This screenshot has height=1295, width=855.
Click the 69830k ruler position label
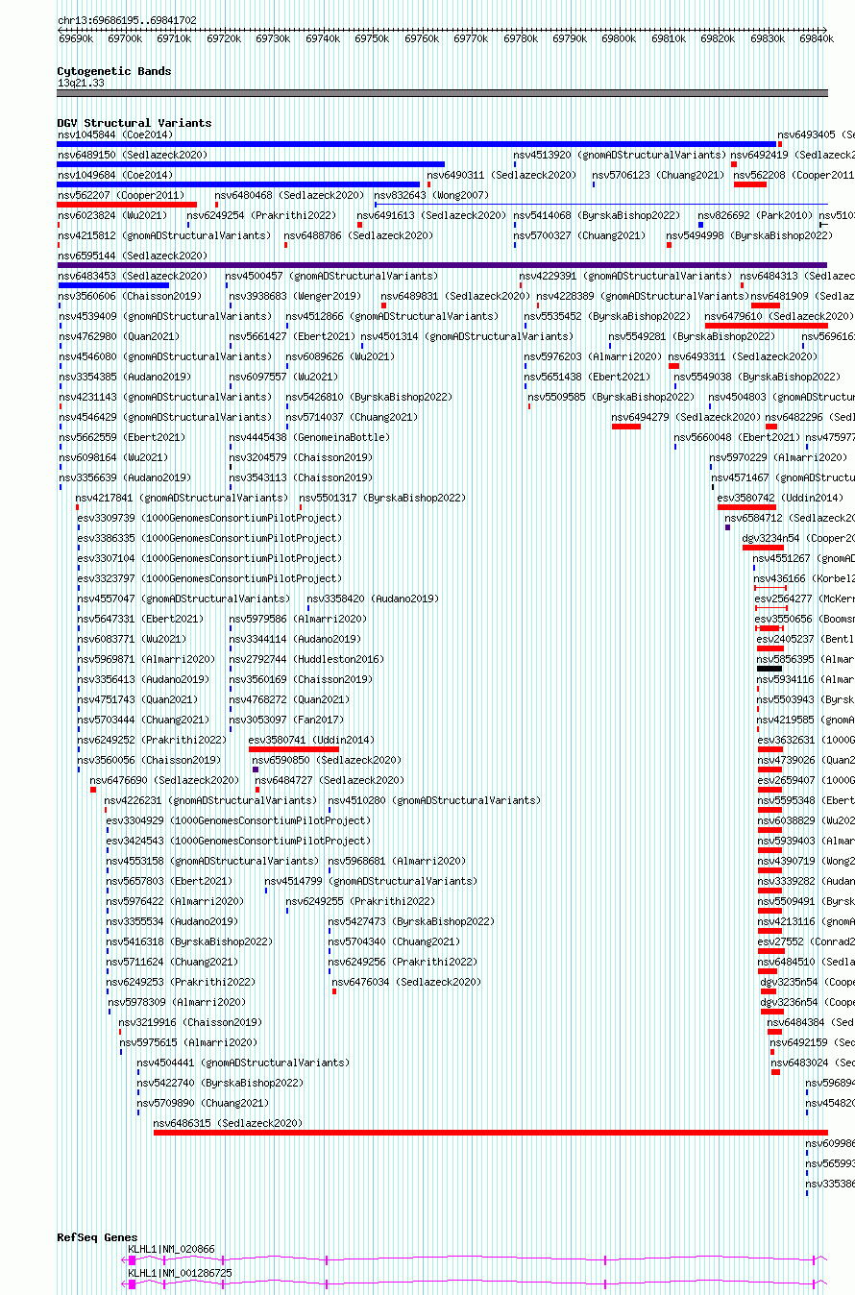coord(767,38)
